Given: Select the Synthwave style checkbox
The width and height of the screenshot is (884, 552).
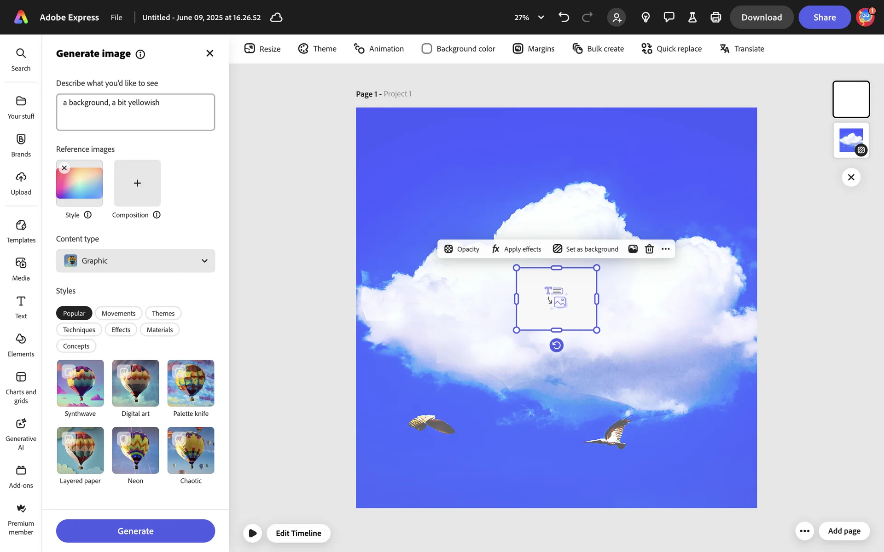Looking at the screenshot, I should pyautogui.click(x=68, y=371).
